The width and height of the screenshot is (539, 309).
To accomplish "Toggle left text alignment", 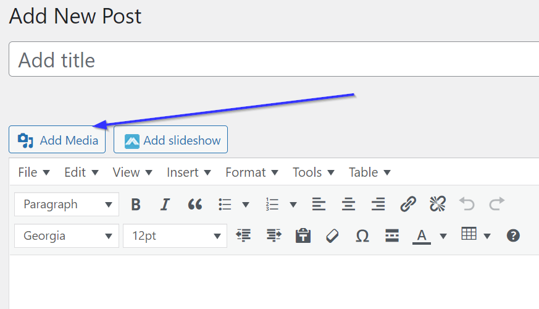I will click(x=319, y=205).
